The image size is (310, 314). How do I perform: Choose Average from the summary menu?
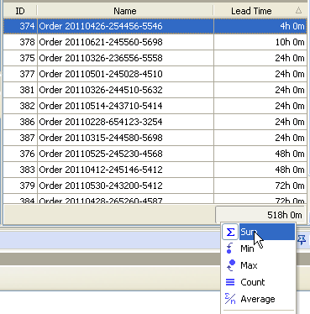point(258,299)
